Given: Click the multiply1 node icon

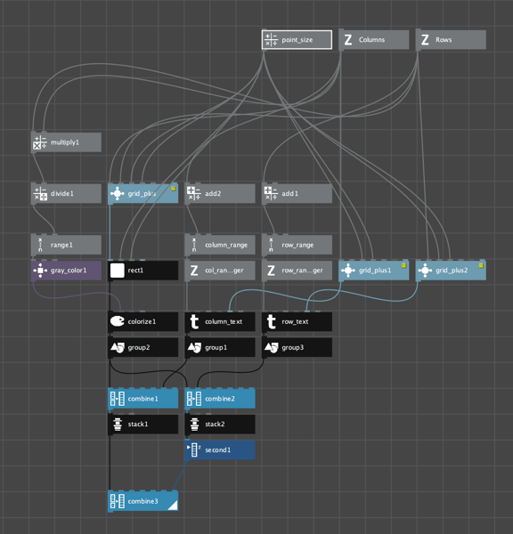Looking at the screenshot, I should click(40, 142).
